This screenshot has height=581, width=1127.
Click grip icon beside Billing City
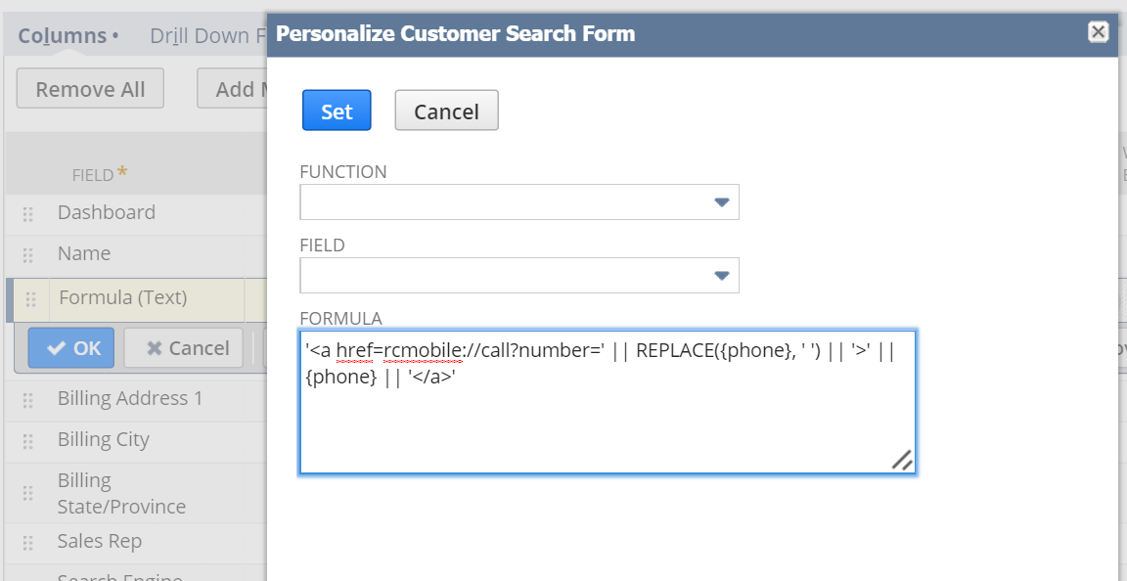click(28, 440)
